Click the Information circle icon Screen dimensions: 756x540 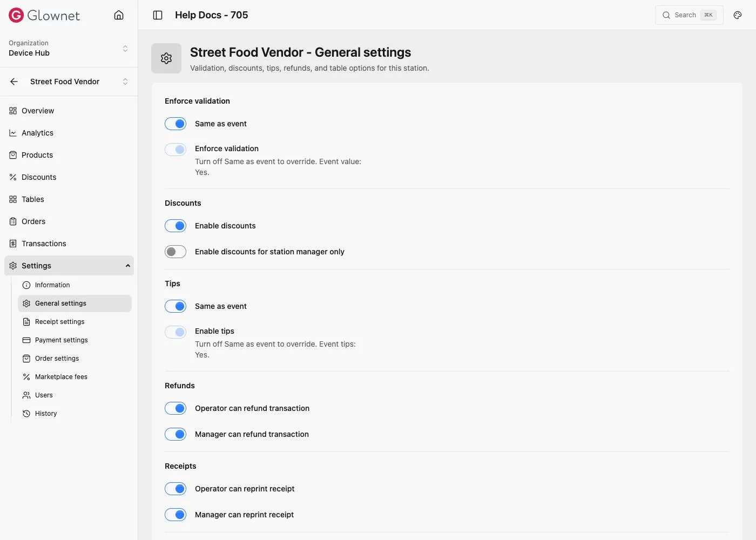(x=26, y=285)
